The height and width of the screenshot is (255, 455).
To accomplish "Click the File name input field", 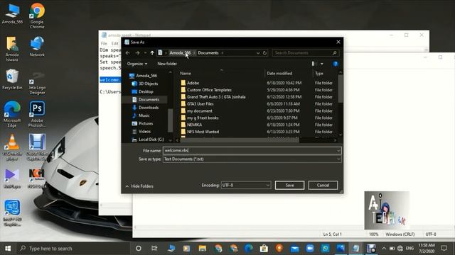I will click(x=252, y=151).
